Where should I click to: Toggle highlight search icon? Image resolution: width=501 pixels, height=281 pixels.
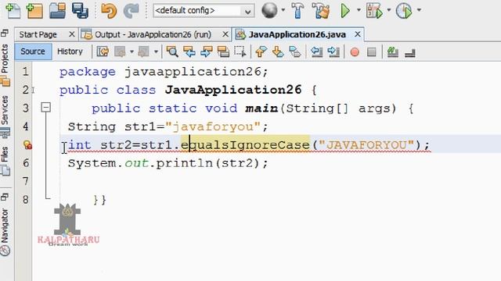(x=223, y=52)
